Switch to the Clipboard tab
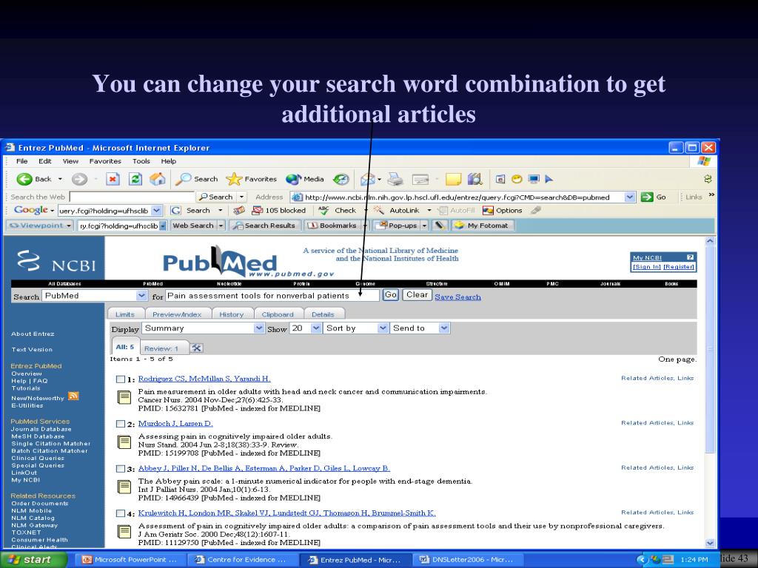Image resolution: width=758 pixels, height=568 pixels. pyautogui.click(x=278, y=314)
